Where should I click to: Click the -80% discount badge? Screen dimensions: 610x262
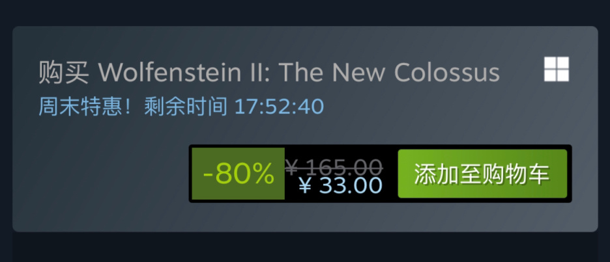238,174
